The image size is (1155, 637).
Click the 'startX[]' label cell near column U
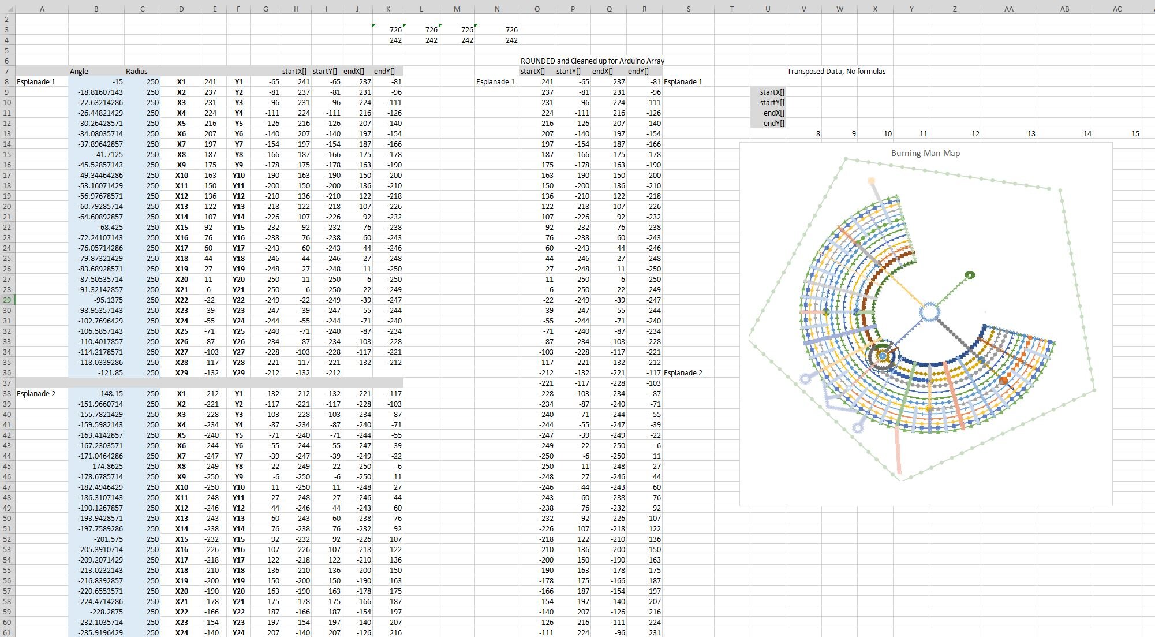click(768, 92)
